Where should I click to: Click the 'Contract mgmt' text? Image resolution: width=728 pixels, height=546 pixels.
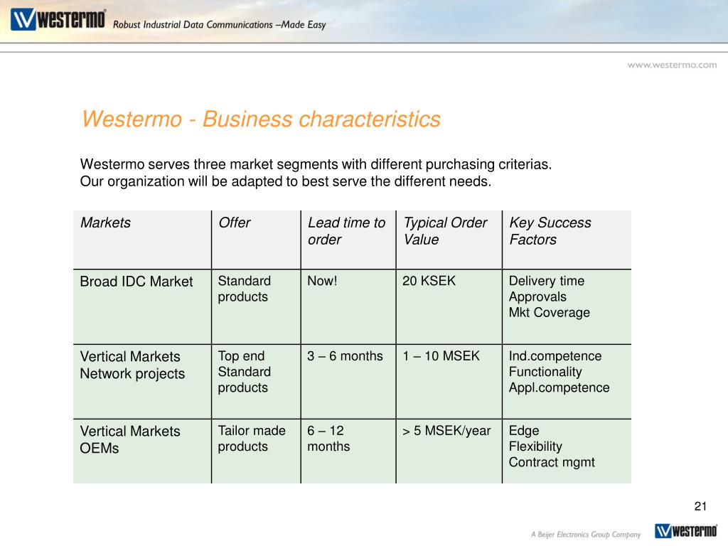(552, 462)
